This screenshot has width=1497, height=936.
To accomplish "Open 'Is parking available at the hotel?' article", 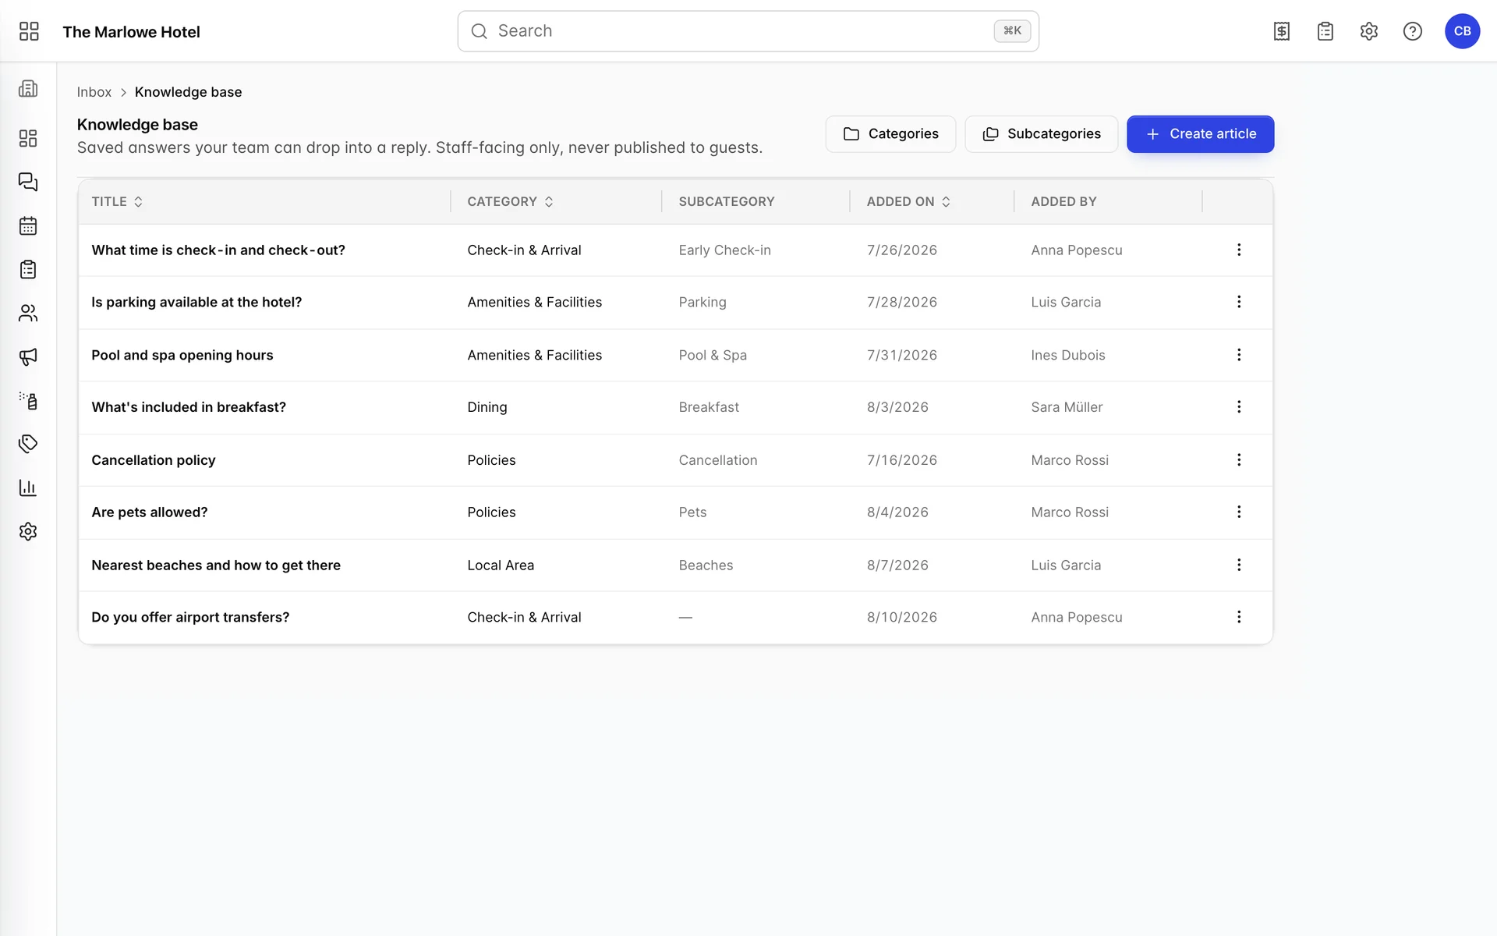I will tap(196, 302).
